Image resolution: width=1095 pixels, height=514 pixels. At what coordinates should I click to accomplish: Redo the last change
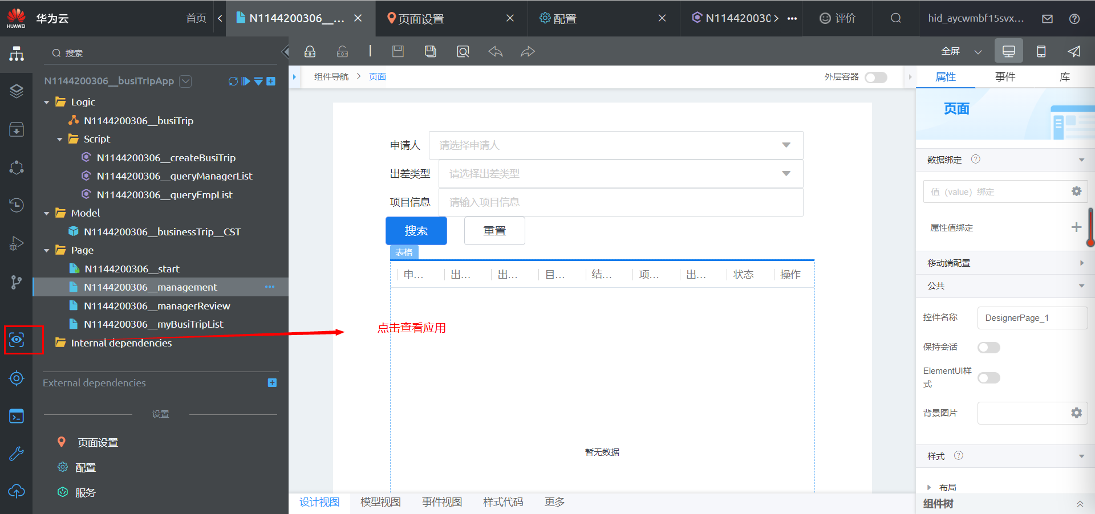click(528, 51)
